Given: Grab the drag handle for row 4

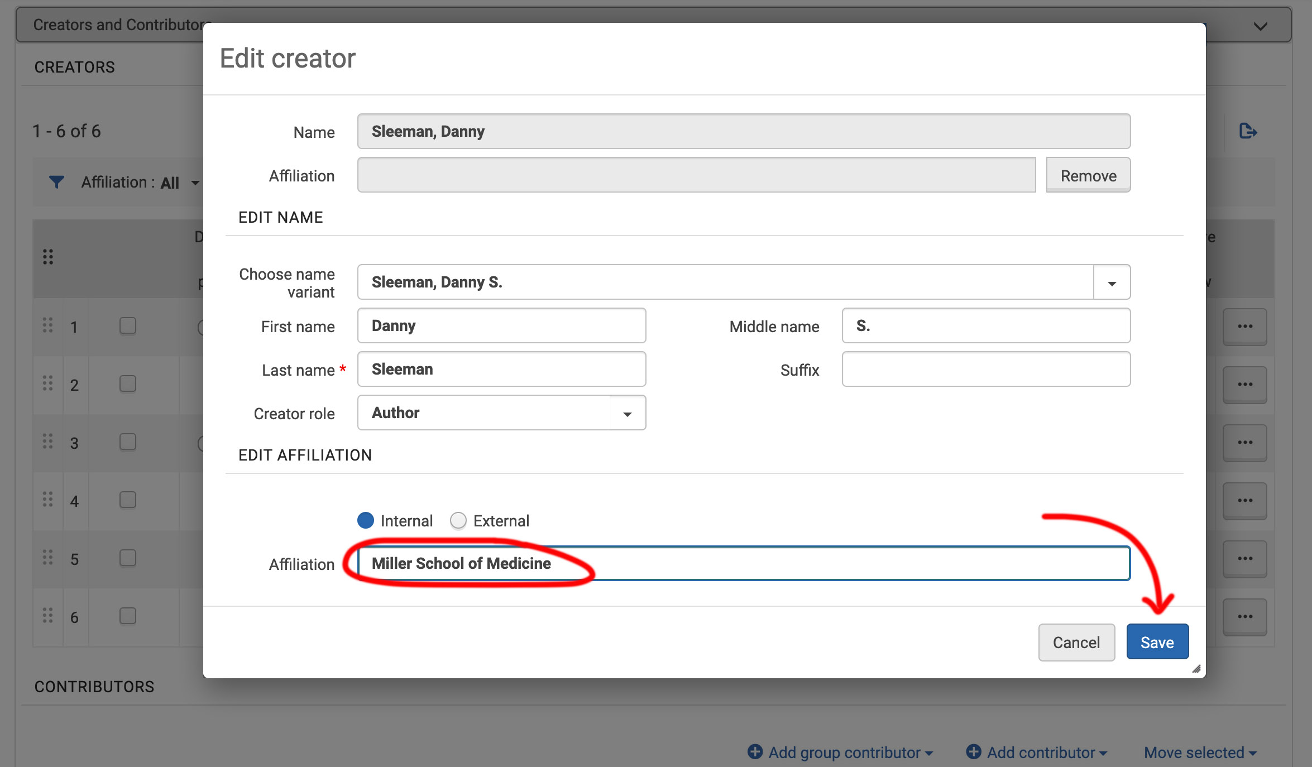Looking at the screenshot, I should 48,500.
